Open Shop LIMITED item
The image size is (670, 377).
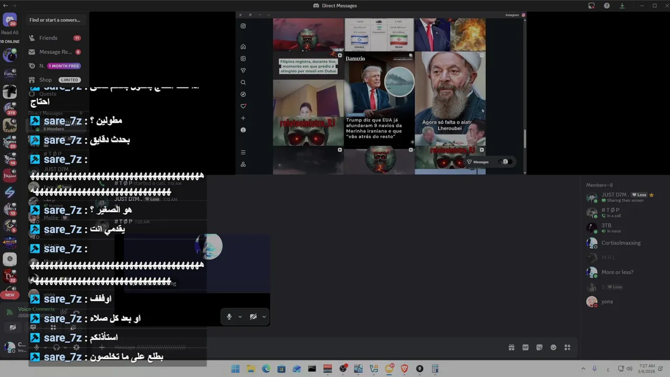coord(55,80)
